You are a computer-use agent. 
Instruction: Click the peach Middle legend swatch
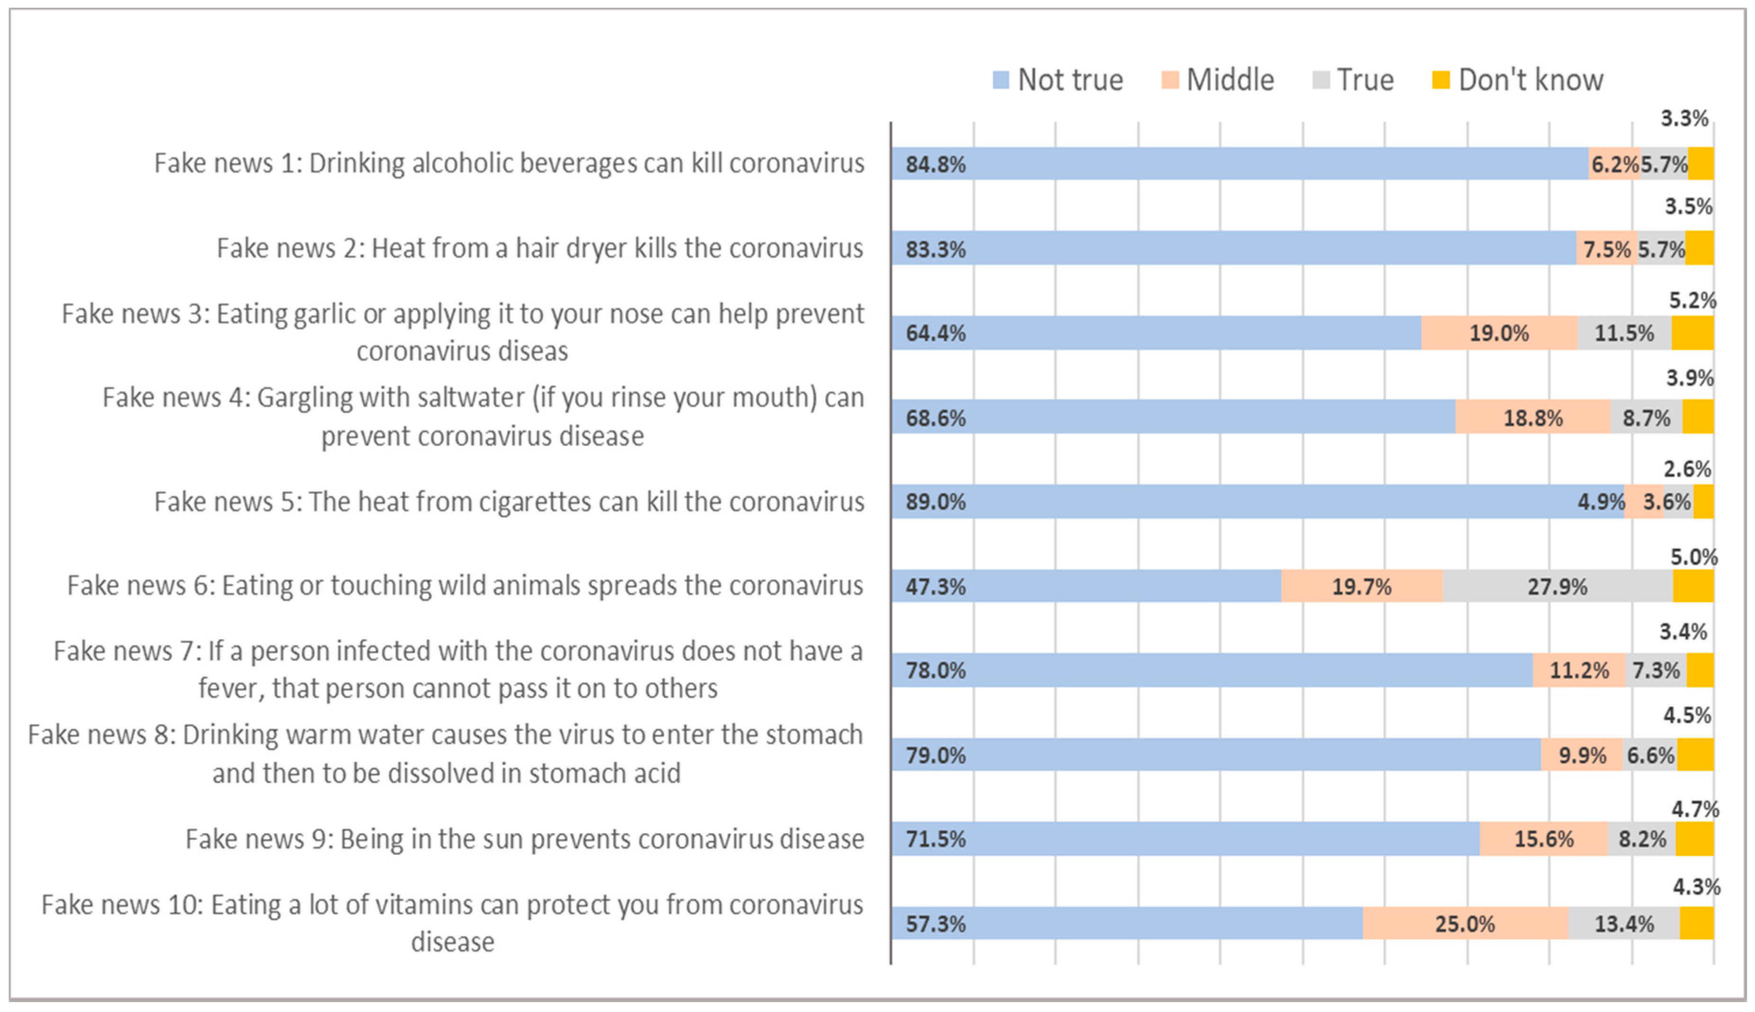[1170, 80]
